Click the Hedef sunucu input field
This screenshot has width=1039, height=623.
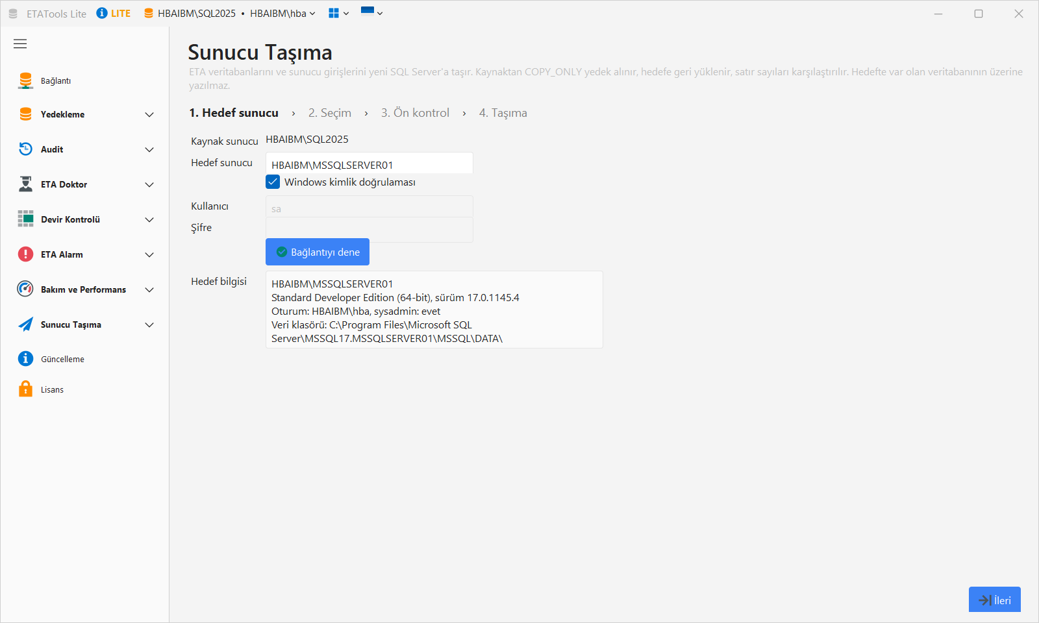(369, 164)
